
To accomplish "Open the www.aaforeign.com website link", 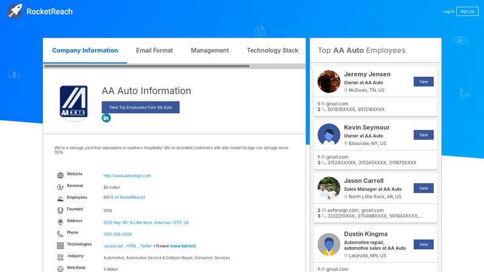I will [x=127, y=176].
